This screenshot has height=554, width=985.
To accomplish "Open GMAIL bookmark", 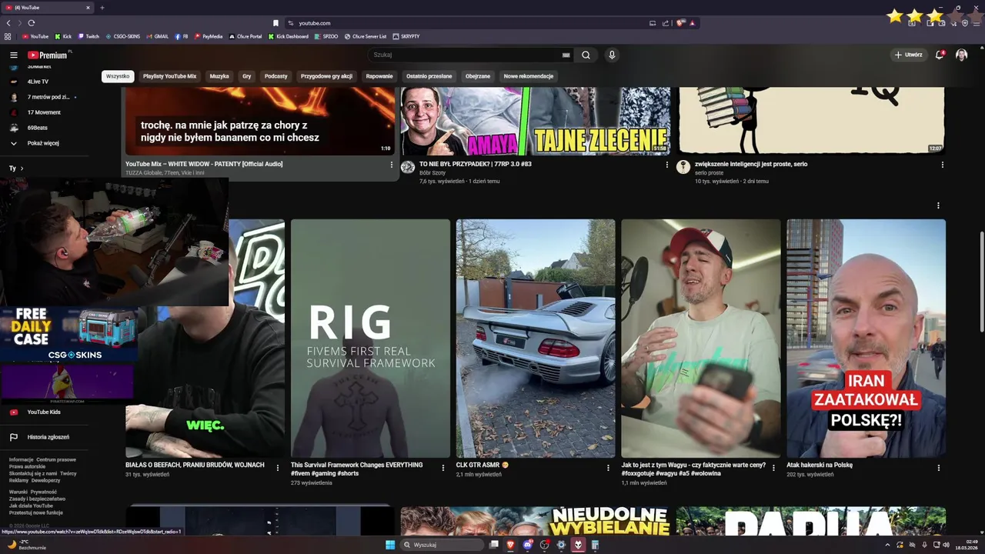I will [157, 36].
